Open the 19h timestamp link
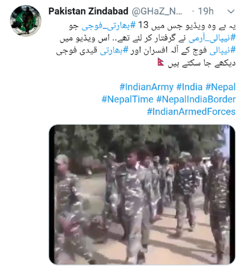Screen dimensions: 244x267 (206, 11)
